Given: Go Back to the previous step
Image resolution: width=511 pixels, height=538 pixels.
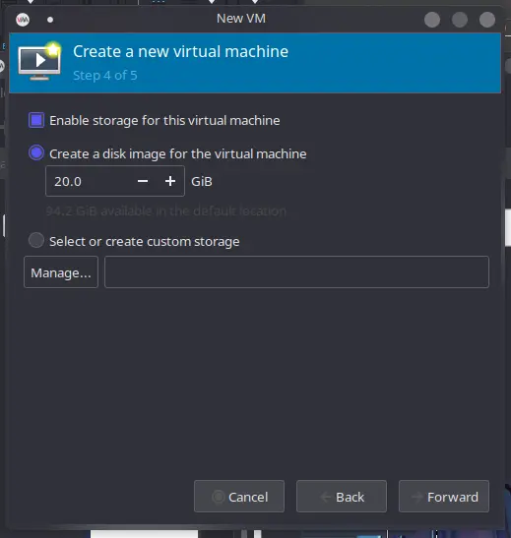Looking at the screenshot, I should 342,497.
